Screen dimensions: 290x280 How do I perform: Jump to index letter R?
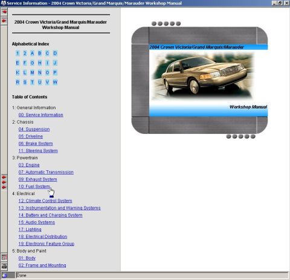pos(18,82)
